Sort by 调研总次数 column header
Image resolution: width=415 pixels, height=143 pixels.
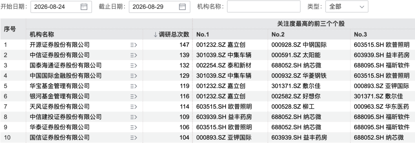click(171, 35)
